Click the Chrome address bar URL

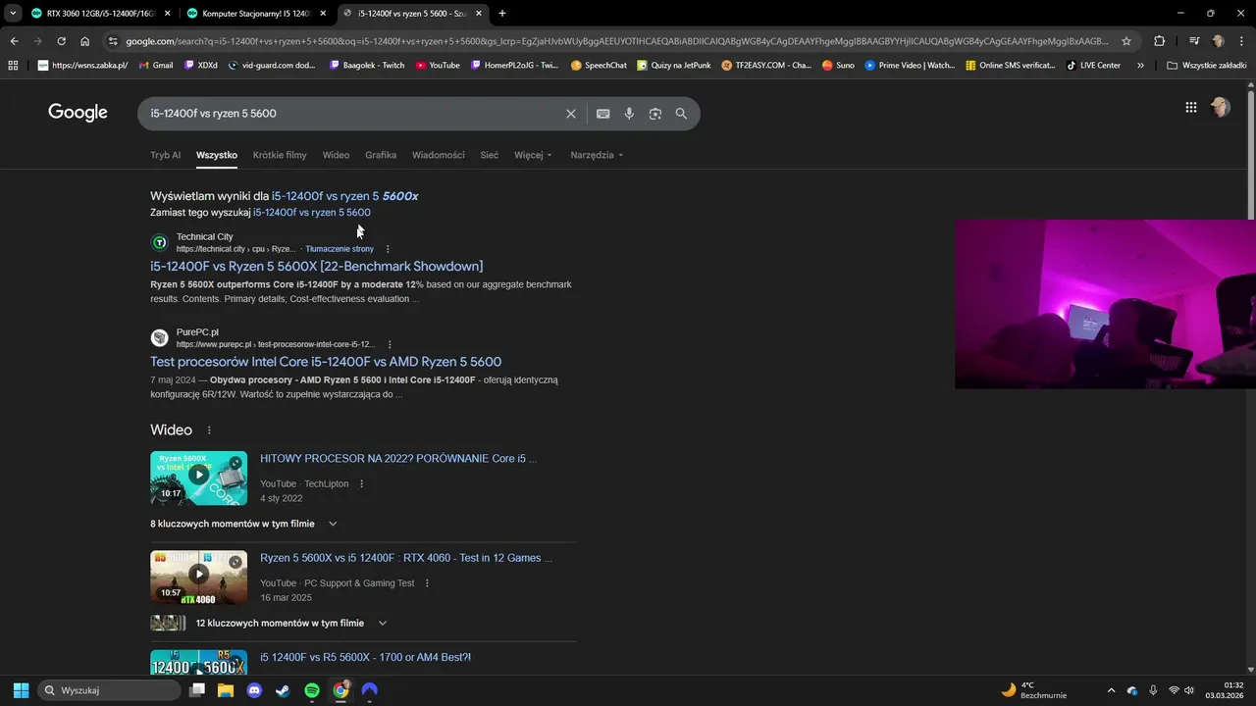[616, 41]
